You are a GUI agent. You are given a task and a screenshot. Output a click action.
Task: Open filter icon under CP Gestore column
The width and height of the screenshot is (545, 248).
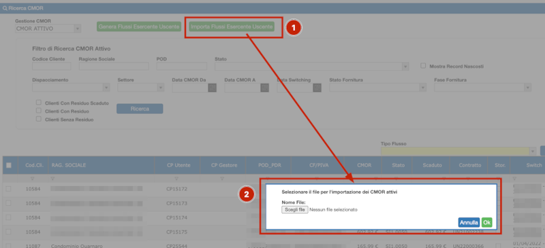pos(223,179)
